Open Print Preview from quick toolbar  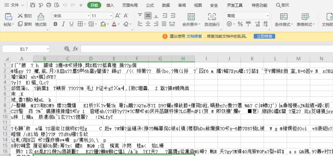57,5
